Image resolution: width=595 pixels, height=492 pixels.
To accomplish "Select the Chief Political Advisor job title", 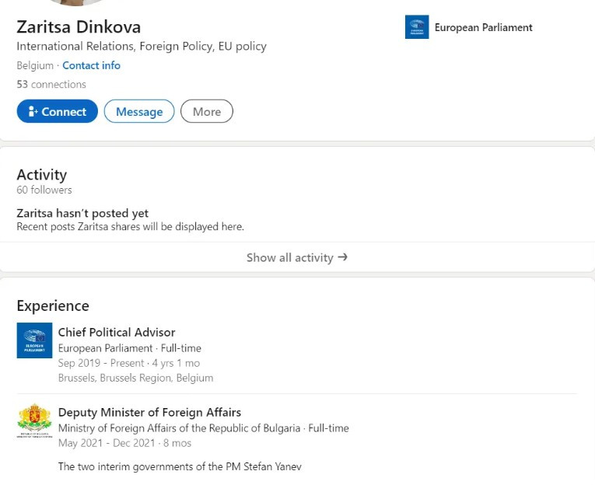I will [x=117, y=332].
